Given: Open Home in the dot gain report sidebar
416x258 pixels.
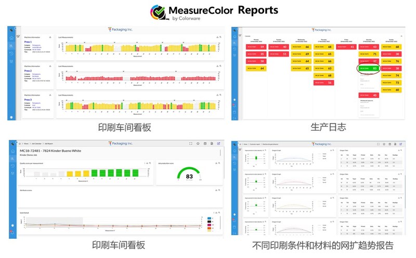Looking at the screenshot, I should pos(235,151).
